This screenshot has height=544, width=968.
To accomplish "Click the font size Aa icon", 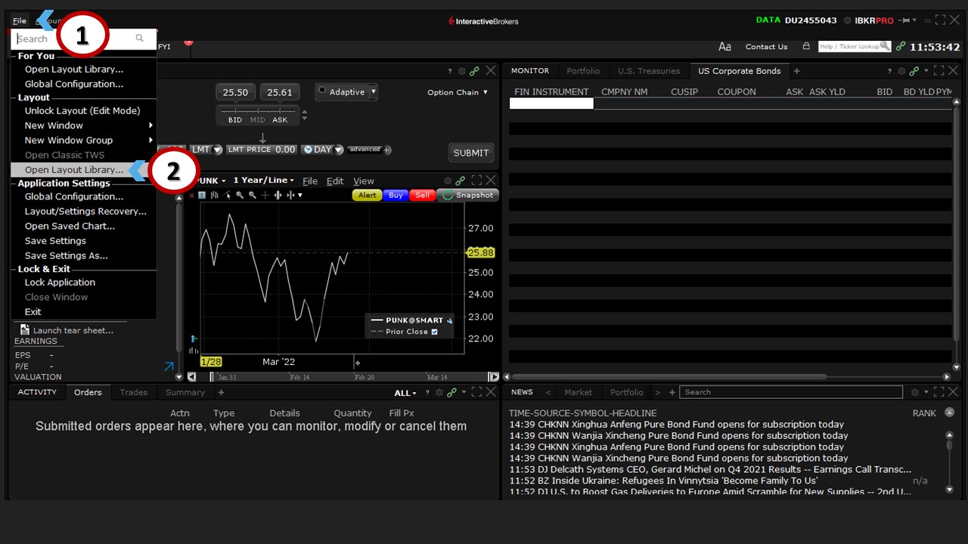I will [724, 47].
